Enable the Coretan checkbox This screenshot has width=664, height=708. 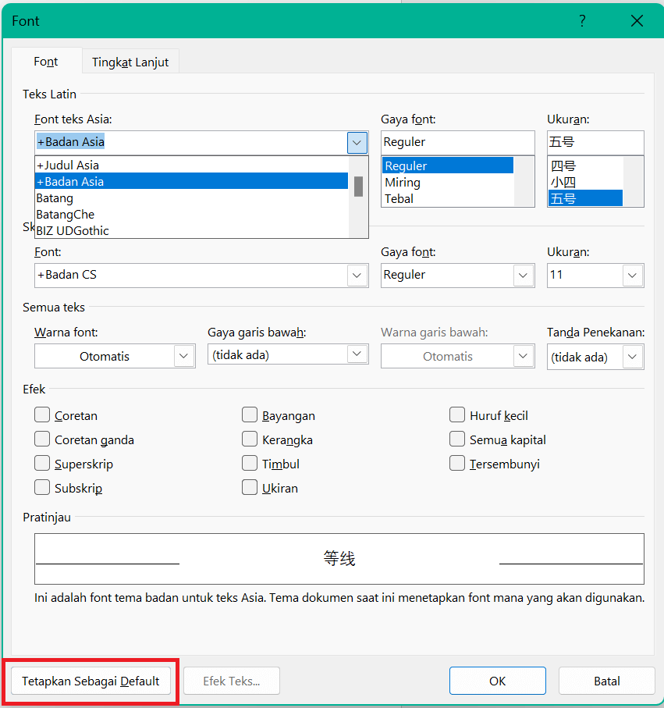click(x=43, y=415)
